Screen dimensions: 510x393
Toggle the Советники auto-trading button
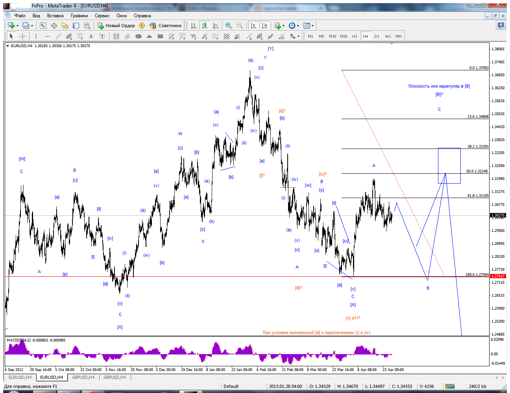coord(166,26)
